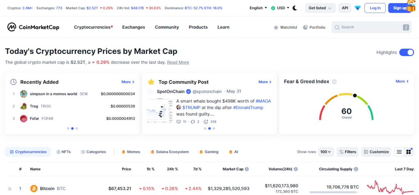The height and width of the screenshot is (195, 419).
Task: Click Fear & Greed Index info icon
Action: [334, 82]
